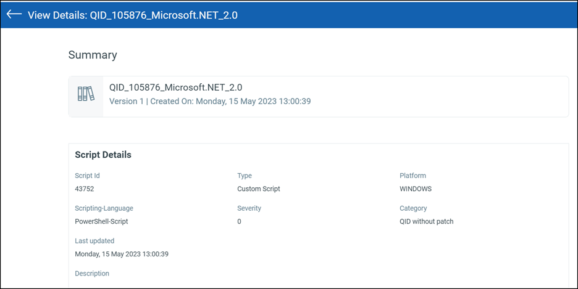Click the View Details page title
The image size is (578, 289).
(x=132, y=15)
